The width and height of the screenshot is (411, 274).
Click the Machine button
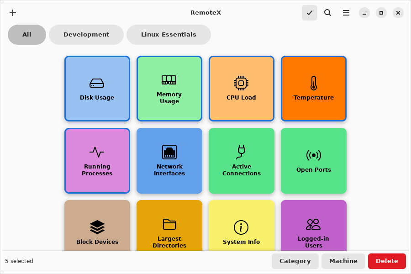(x=343, y=261)
